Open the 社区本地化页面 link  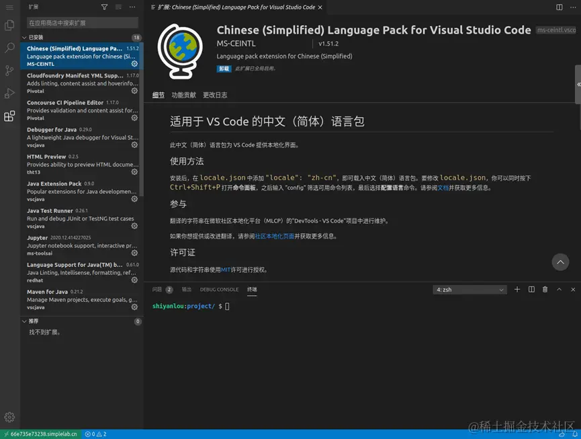[x=275, y=236]
